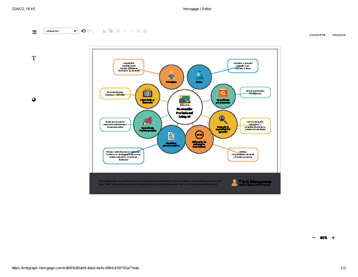
Task: Bring element to front with double-up arrow
Action: (x=118, y=31)
